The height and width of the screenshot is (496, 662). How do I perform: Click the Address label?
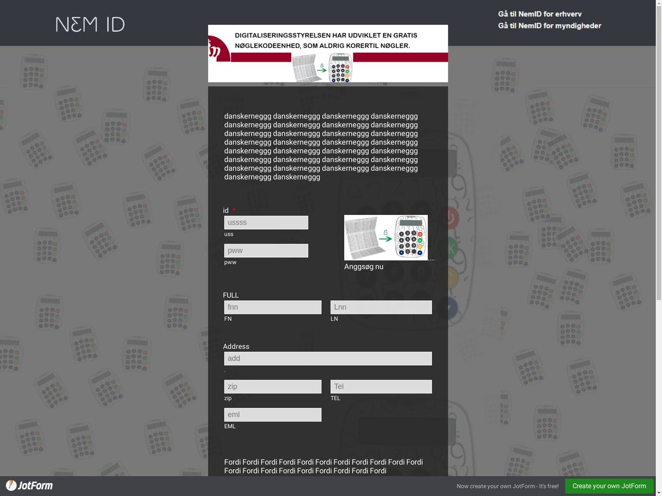pos(236,347)
